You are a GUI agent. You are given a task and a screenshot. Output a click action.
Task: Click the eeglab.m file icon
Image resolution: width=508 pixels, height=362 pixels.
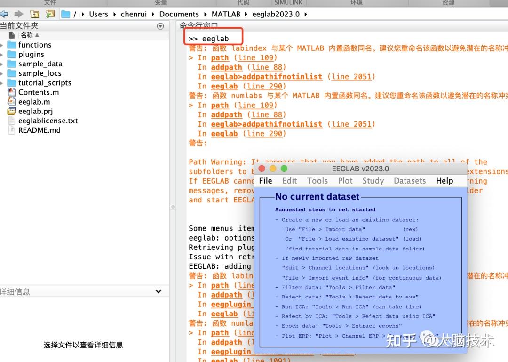[12, 102]
